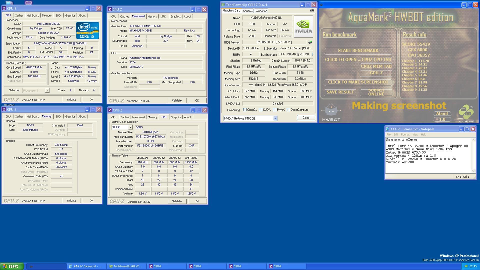Switch to TechPowerUp GPU-Z taskbar button
This screenshot has height=270, width=480.
(x=126, y=266)
